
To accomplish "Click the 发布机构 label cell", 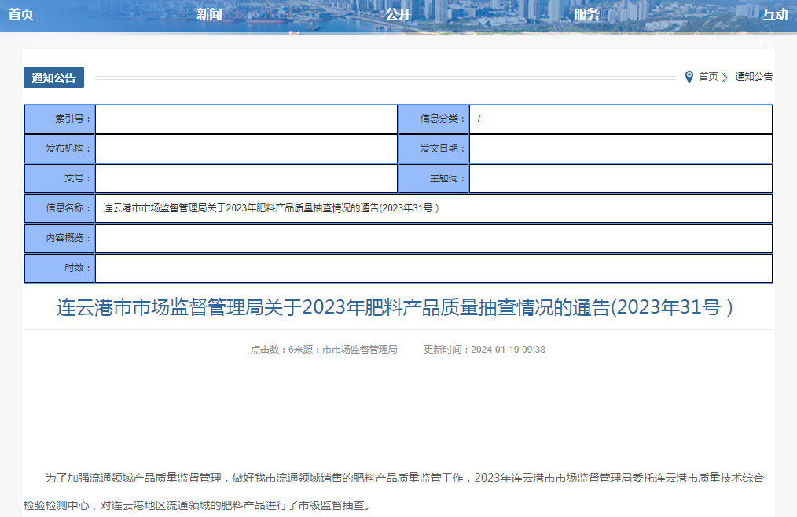I will pyautogui.click(x=60, y=148).
